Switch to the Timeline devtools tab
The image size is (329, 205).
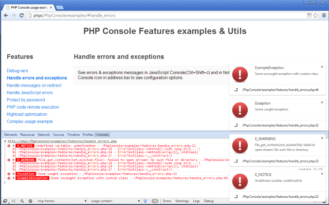tap(74, 134)
